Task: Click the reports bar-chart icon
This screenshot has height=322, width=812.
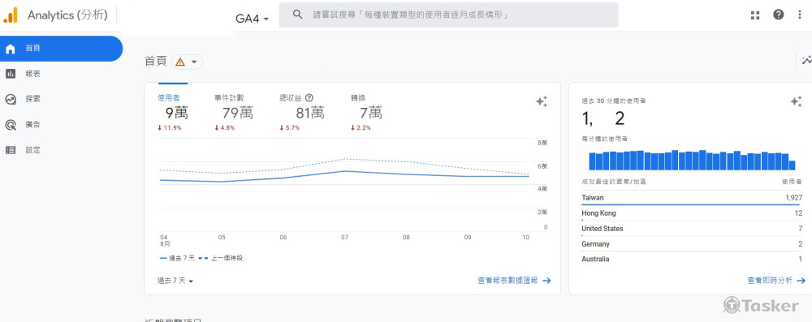Action: pyautogui.click(x=11, y=74)
